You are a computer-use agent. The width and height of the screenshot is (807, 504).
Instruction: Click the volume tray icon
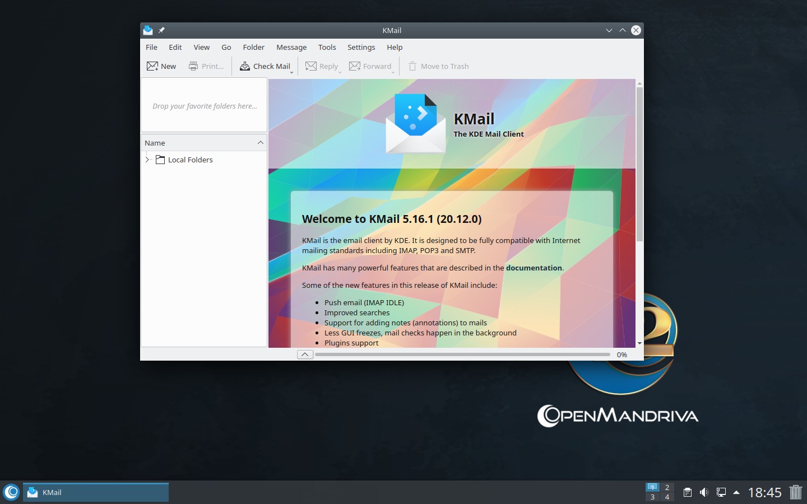pos(704,492)
